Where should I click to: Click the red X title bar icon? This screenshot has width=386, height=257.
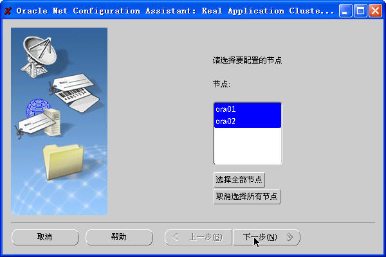[x=8, y=11]
